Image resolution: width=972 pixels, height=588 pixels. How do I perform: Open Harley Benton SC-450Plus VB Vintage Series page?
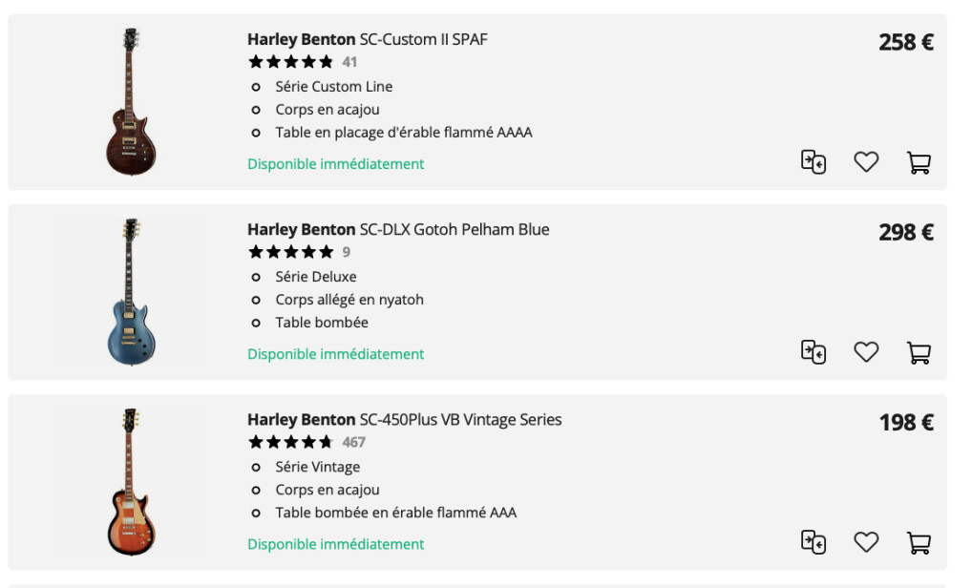pos(404,419)
